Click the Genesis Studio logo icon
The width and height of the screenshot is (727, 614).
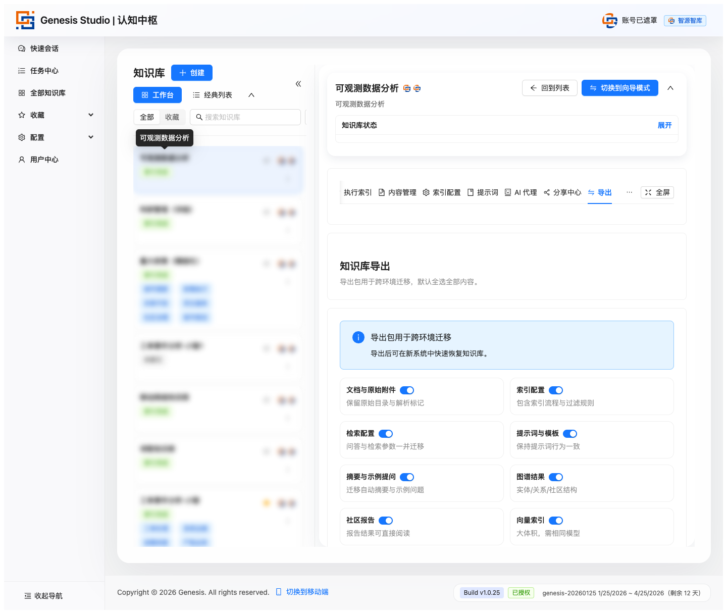click(x=25, y=20)
